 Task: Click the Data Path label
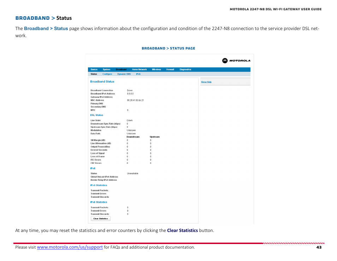click(95, 134)
